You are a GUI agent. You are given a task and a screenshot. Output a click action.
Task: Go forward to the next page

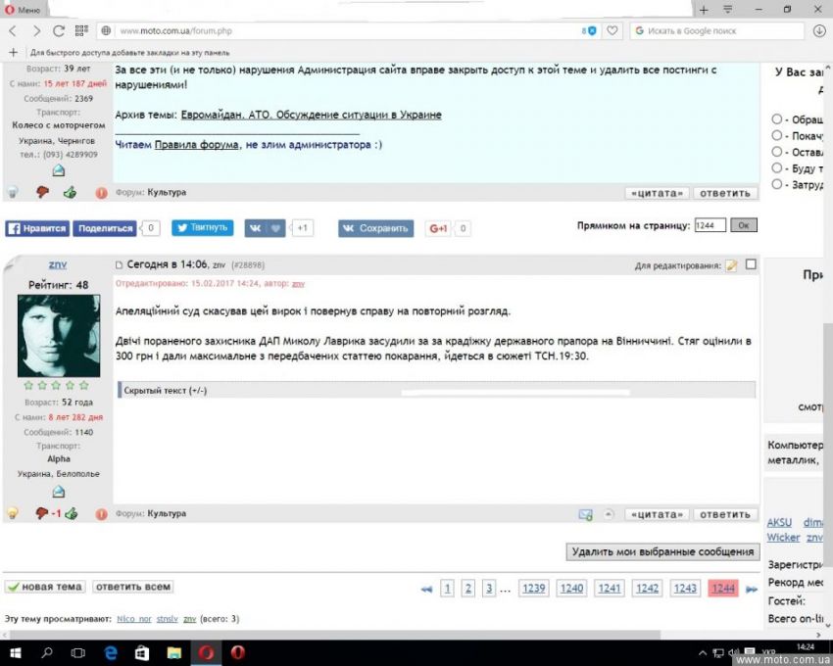(x=36, y=30)
